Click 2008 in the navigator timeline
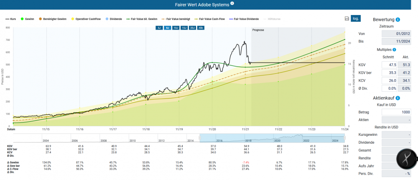The image size is (418, 180). pyautogui.click(x=103, y=141)
